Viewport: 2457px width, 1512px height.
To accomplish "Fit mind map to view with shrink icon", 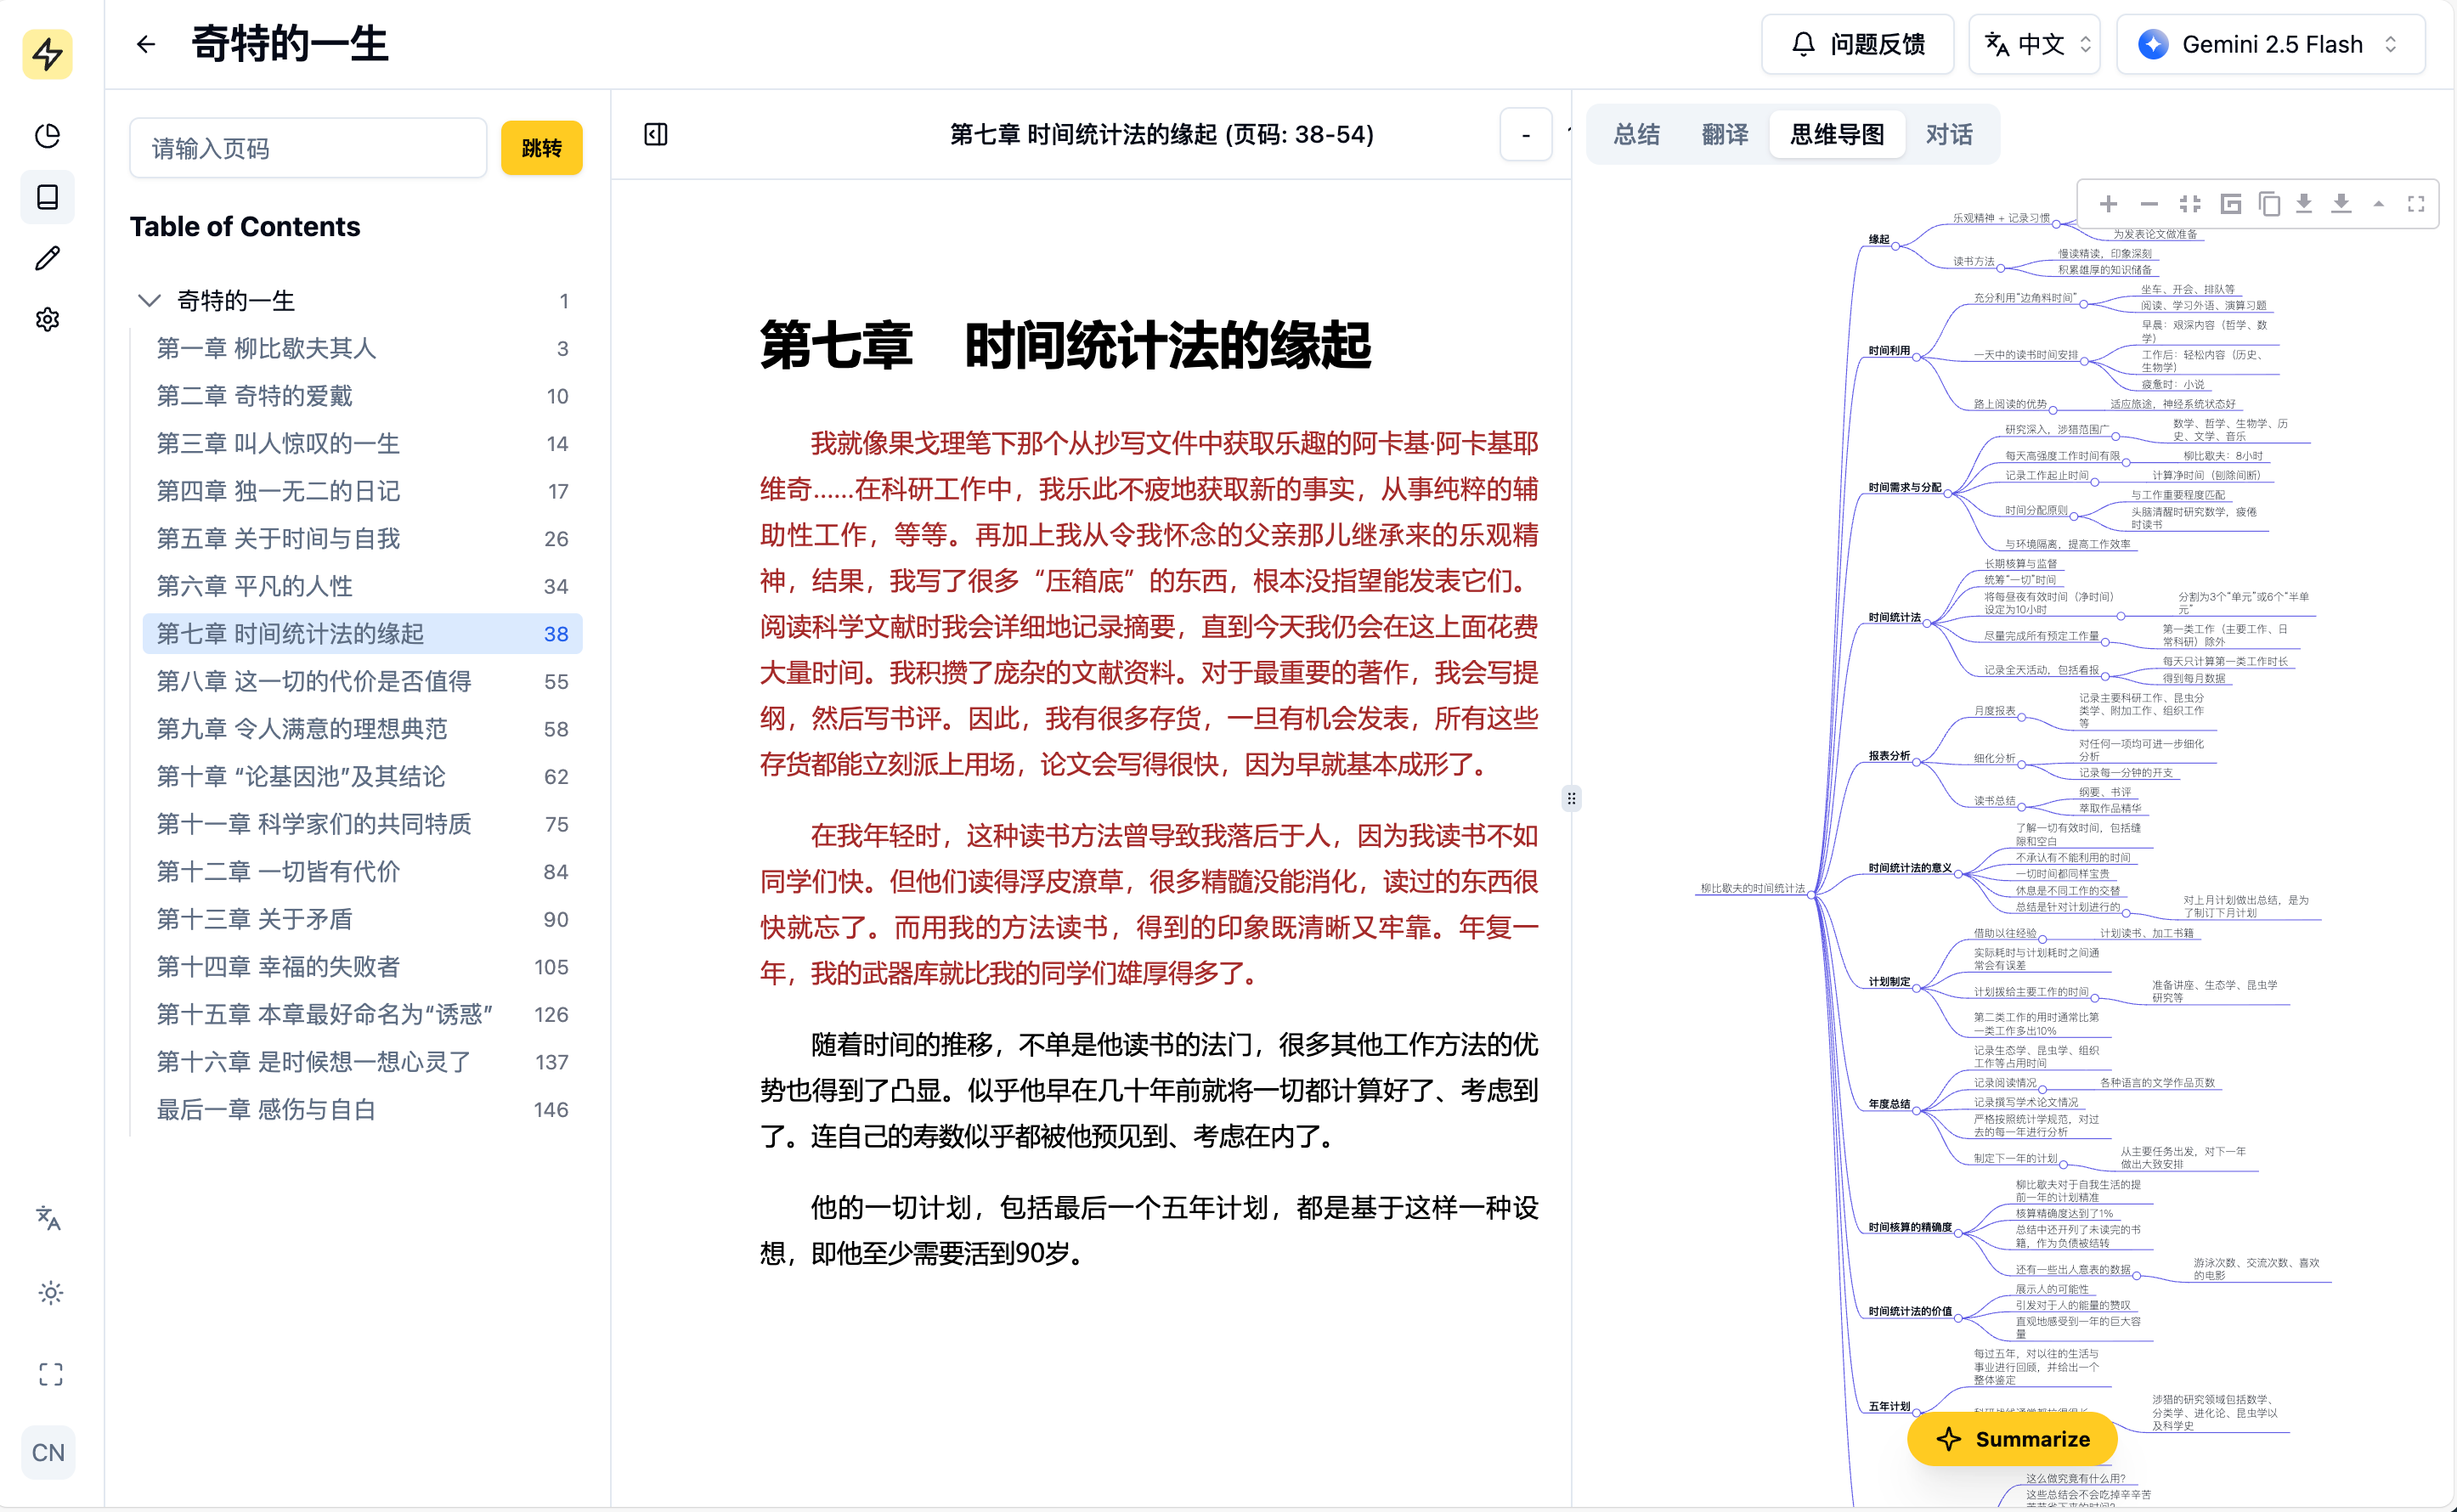I will 2190,204.
